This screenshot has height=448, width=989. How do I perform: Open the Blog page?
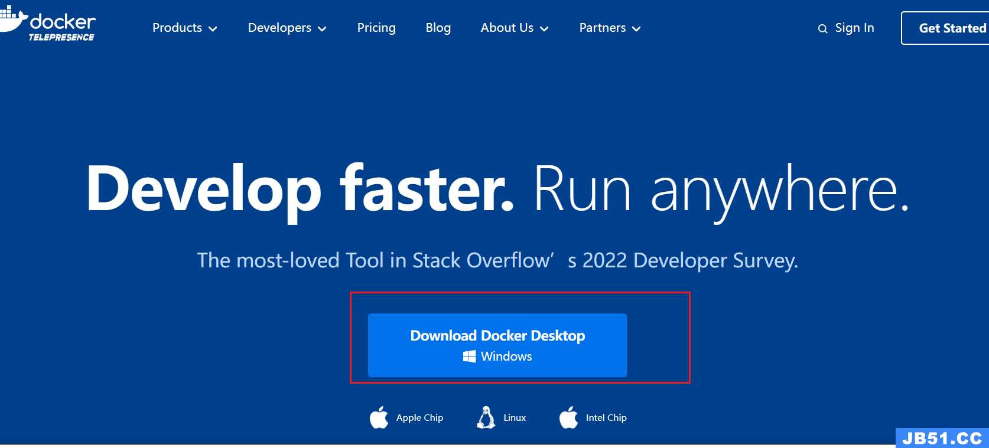438,28
